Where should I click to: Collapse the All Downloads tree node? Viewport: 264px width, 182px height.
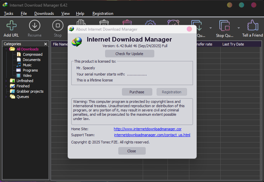tap(6, 49)
